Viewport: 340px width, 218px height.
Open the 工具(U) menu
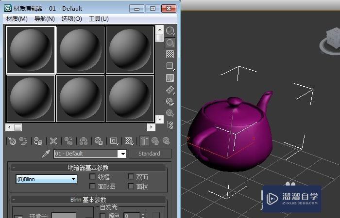(99, 19)
